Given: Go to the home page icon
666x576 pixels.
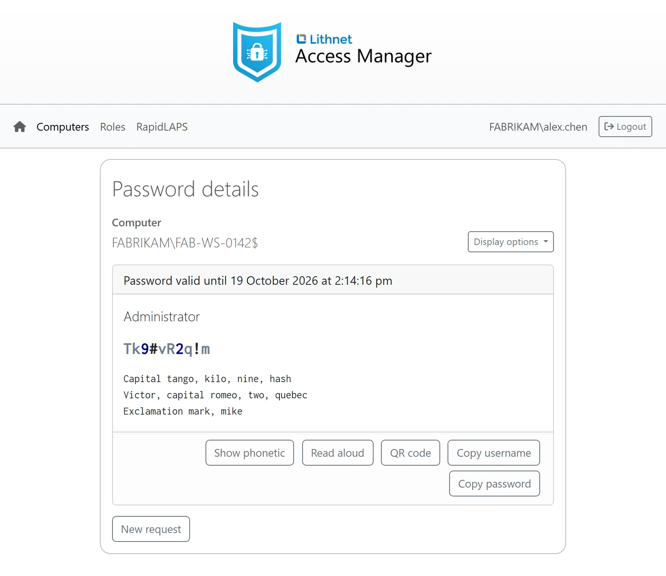Looking at the screenshot, I should 19,127.
